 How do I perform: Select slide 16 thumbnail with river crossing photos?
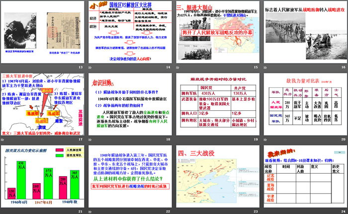[305, 32]
